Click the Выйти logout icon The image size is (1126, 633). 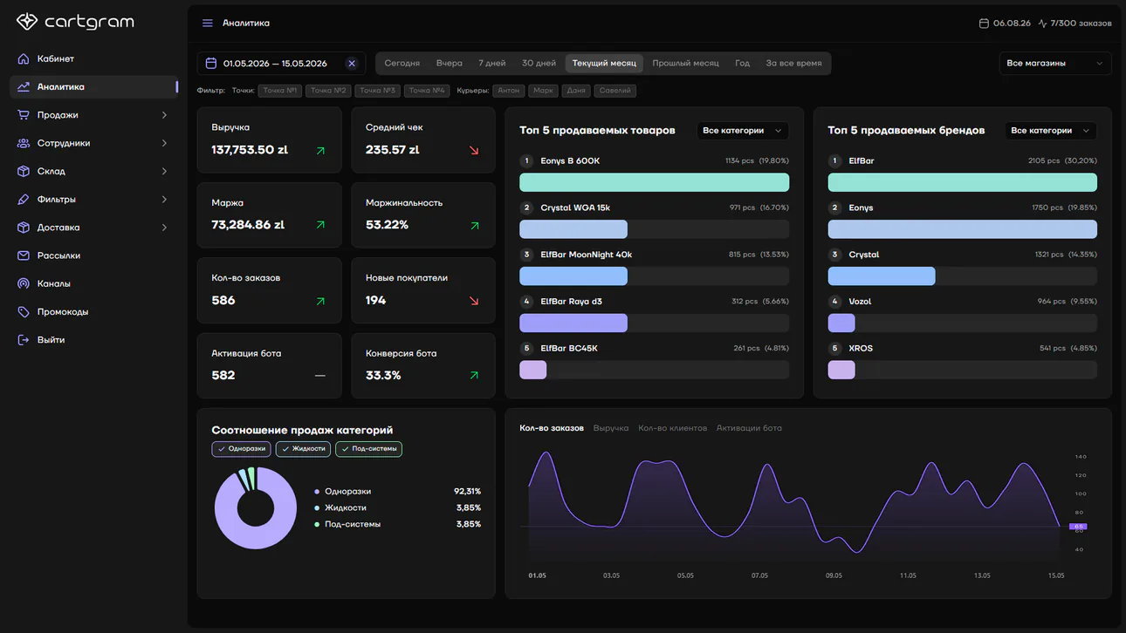point(24,340)
